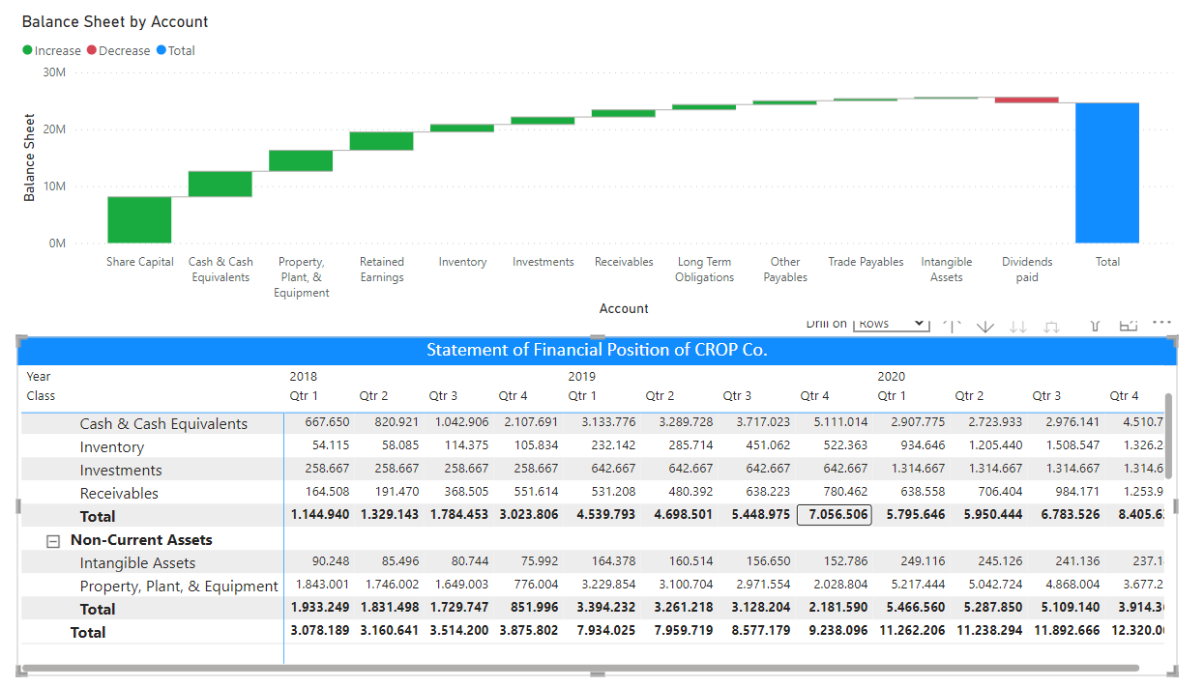Screen dimensions: 1204x687
Task: Click the Investments row header in matrix
Action: coord(121,471)
